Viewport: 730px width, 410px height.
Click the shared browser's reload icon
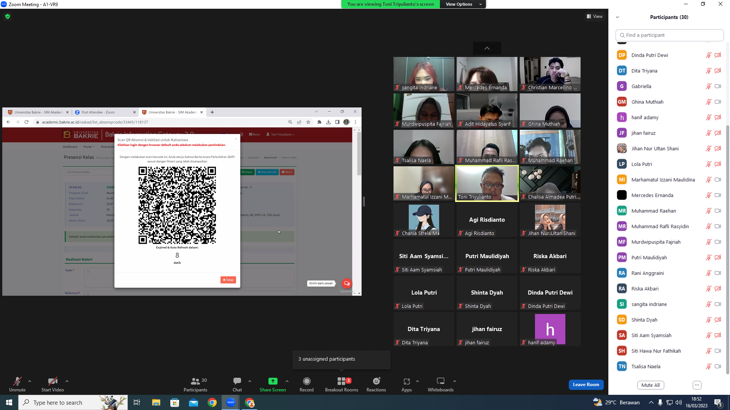[26, 122]
